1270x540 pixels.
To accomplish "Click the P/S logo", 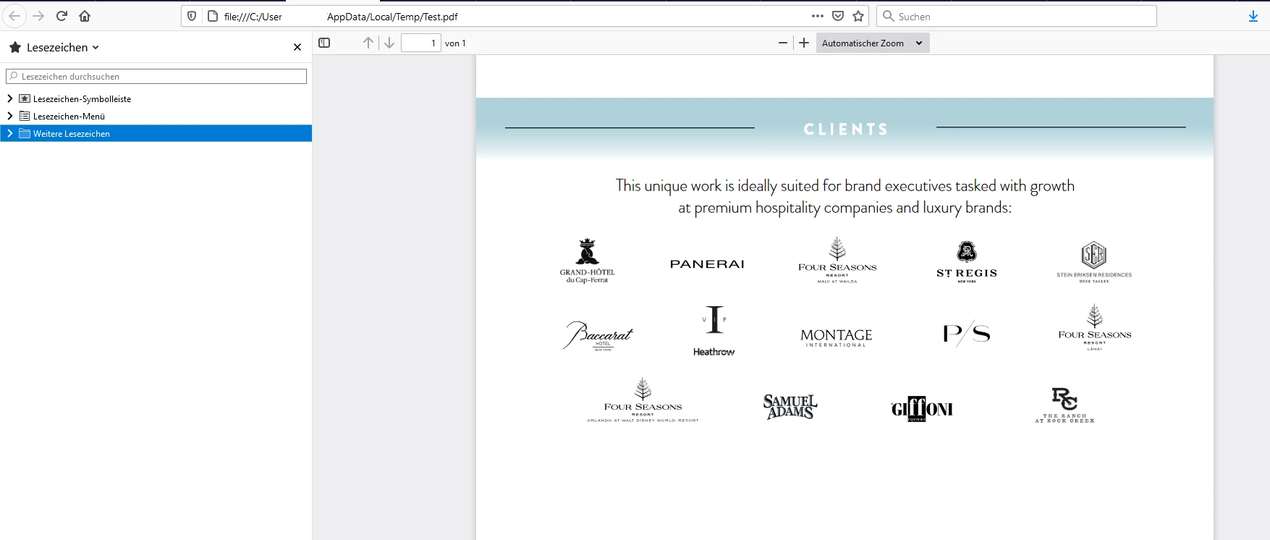I will pyautogui.click(x=966, y=333).
